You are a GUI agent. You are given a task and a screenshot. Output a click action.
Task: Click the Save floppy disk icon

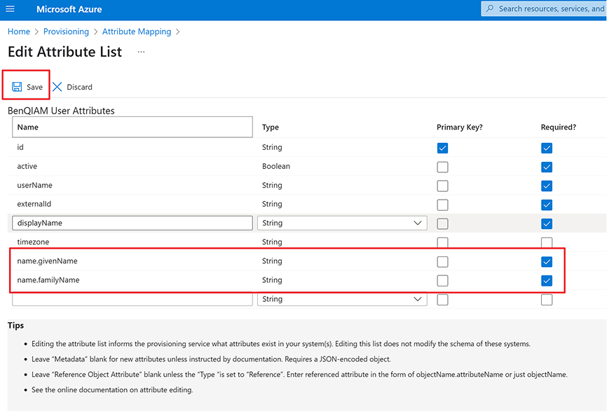point(17,87)
